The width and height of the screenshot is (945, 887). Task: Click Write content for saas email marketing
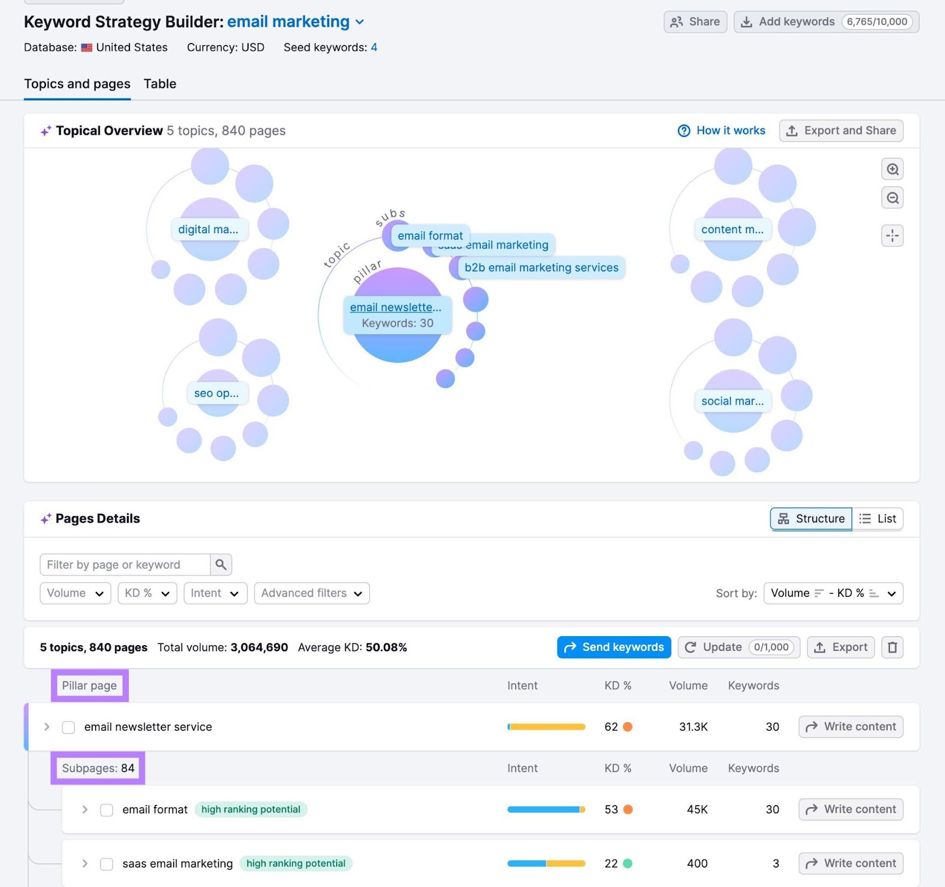850,863
